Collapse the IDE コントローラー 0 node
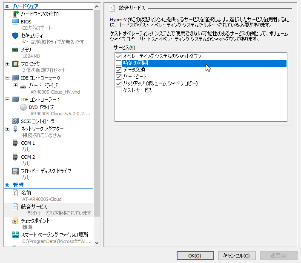Image resolution: width=301 pixels, height=263 pixels. (8, 78)
